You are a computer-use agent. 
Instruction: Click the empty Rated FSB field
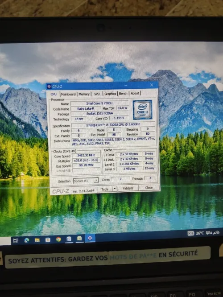point(87,170)
